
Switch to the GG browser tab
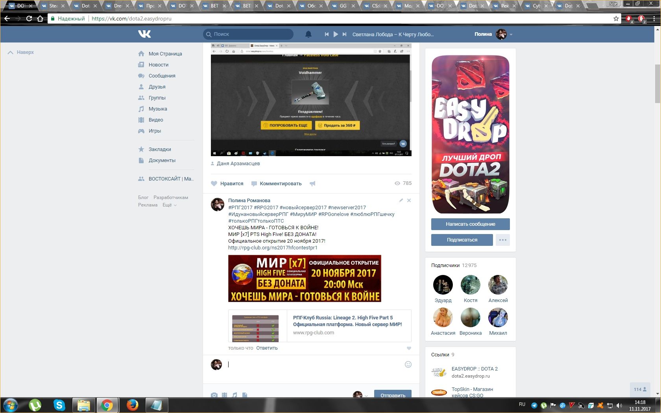pyautogui.click(x=343, y=6)
